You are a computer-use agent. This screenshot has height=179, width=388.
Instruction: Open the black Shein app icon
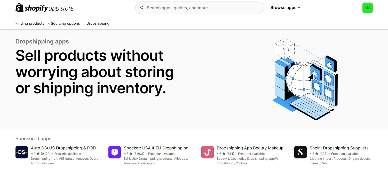pyautogui.click(x=300, y=152)
